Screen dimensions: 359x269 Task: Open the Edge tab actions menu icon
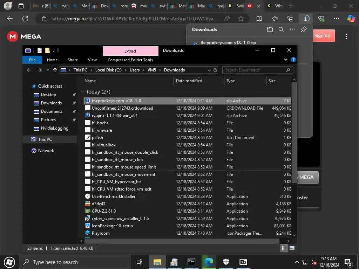[21, 6]
